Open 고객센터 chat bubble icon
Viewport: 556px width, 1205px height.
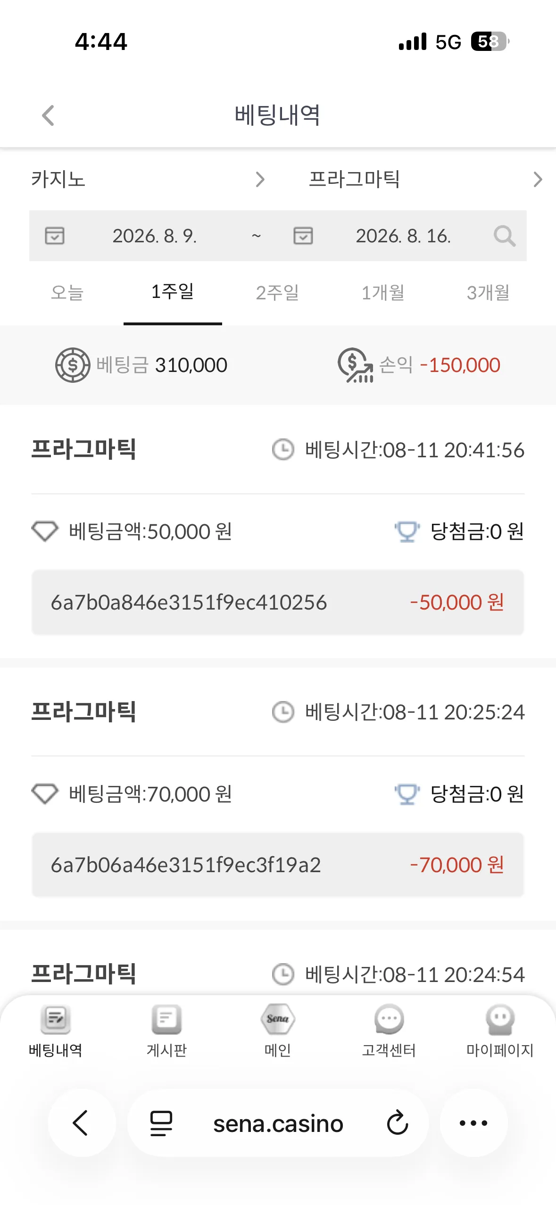[x=389, y=1019]
